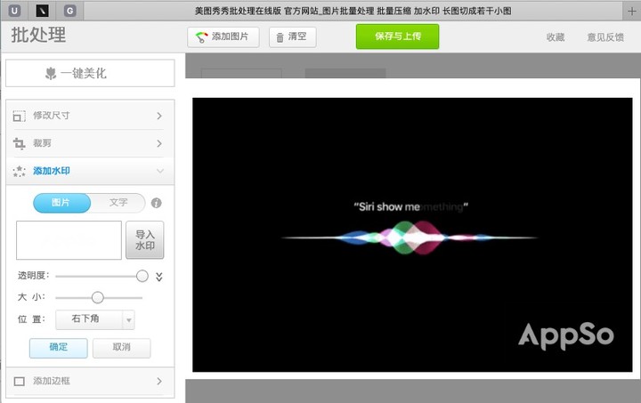Open a new browser tab with plus

coord(631,11)
